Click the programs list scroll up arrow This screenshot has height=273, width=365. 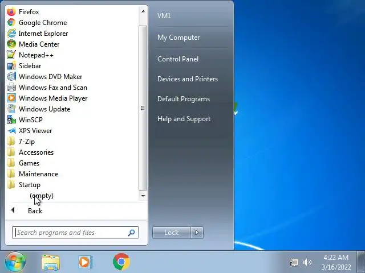point(143,11)
